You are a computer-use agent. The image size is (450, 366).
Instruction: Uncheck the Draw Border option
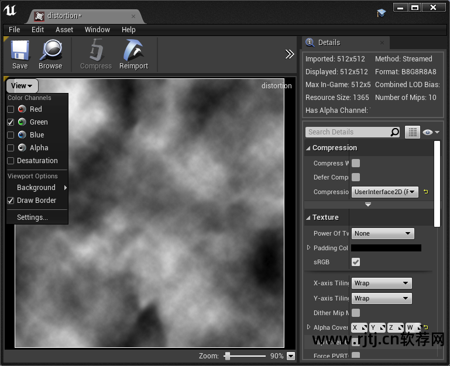(11, 201)
